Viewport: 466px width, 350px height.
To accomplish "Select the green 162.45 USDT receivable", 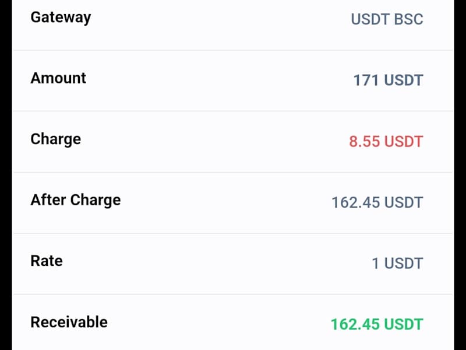I will 377,324.
